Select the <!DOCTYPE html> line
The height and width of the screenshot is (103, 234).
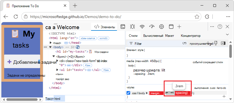(63, 34)
